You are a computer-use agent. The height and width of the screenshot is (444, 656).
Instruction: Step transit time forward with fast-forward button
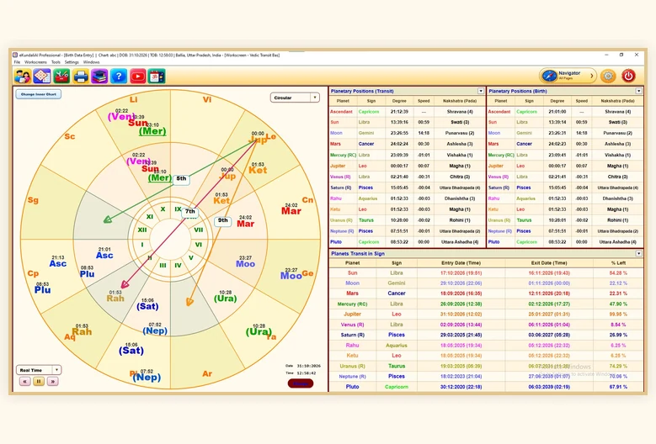pos(53,381)
